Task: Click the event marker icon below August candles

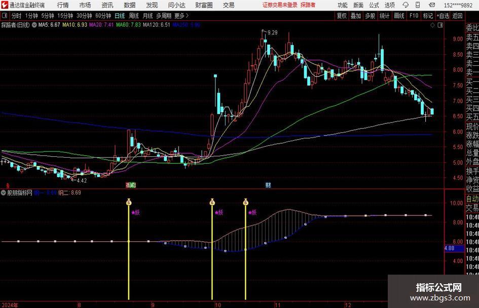Action: pyautogui.click(x=130, y=185)
